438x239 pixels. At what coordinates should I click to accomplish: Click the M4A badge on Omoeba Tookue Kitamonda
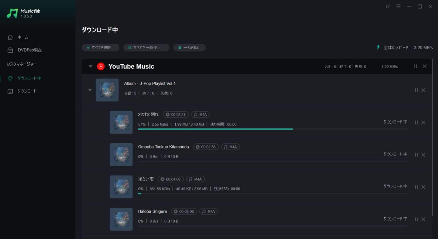point(231,147)
